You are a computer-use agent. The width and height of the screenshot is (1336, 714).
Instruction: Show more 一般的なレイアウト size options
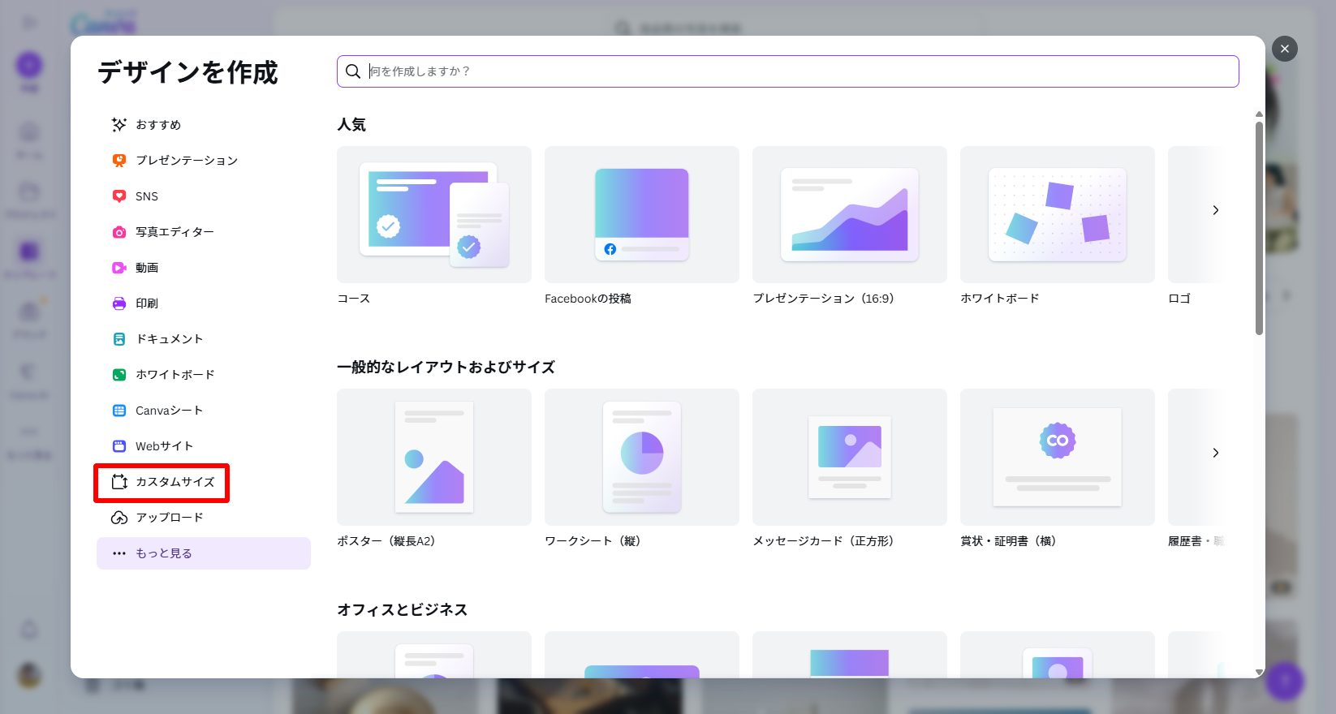(1215, 453)
